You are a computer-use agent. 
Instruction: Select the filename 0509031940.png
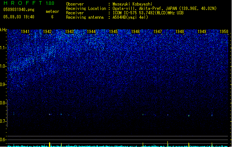pyautogui.click(x=19, y=10)
